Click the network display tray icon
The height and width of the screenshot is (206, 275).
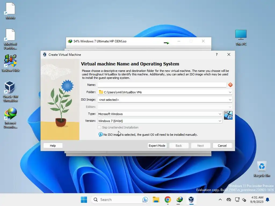pyautogui.click(x=237, y=200)
